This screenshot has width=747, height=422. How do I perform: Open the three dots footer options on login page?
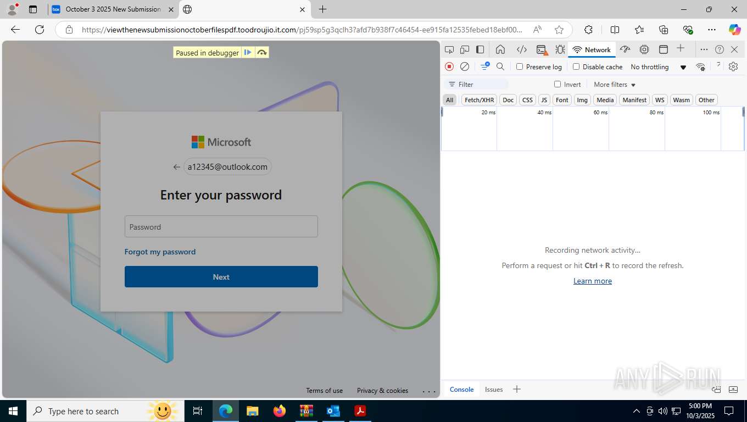click(x=429, y=391)
